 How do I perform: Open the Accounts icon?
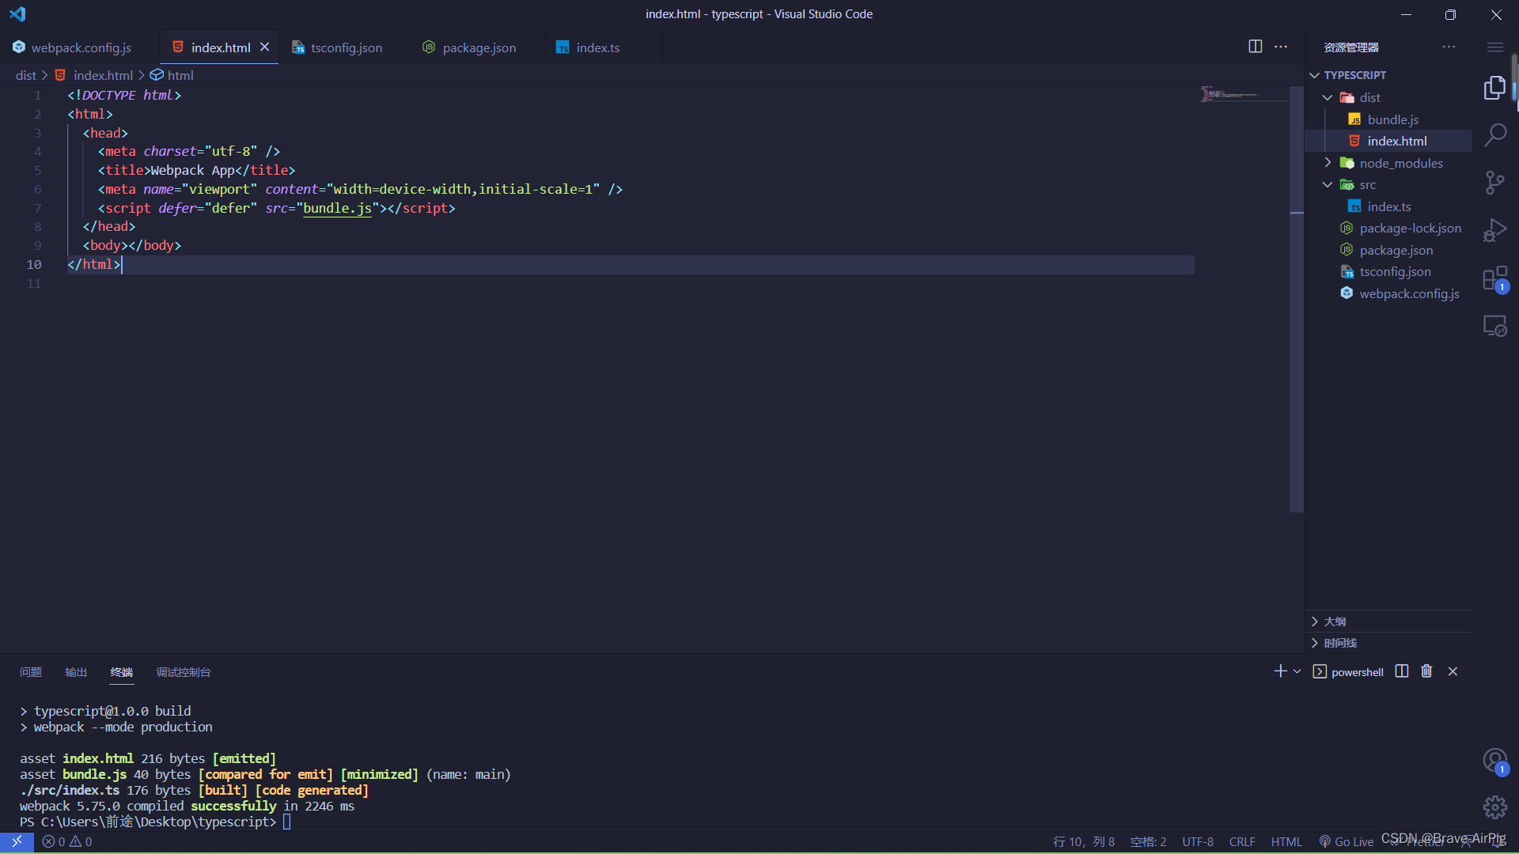[x=1494, y=761]
